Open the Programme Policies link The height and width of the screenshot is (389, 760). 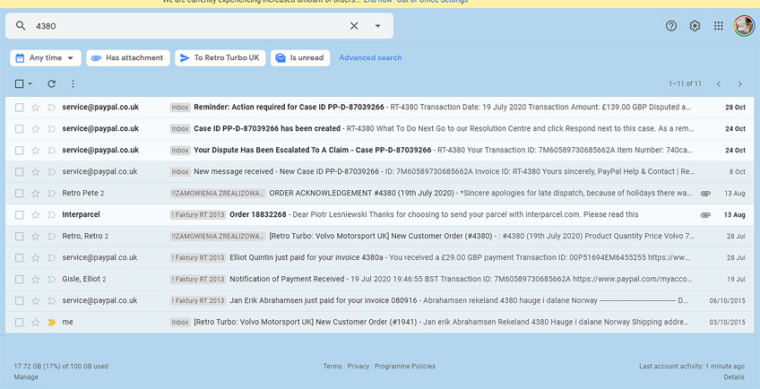[405, 367]
